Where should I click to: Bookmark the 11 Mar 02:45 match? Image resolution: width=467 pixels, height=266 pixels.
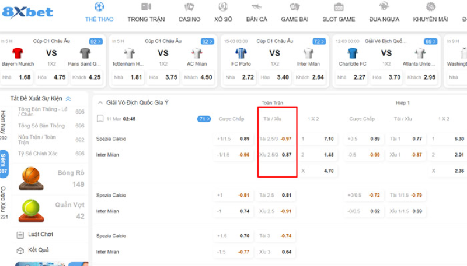(x=100, y=119)
